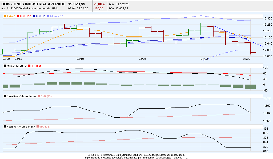The height and width of the screenshot is (159, 273).
Task: Click the 1.616 Negative Volume axis value
Action: click(267, 98)
